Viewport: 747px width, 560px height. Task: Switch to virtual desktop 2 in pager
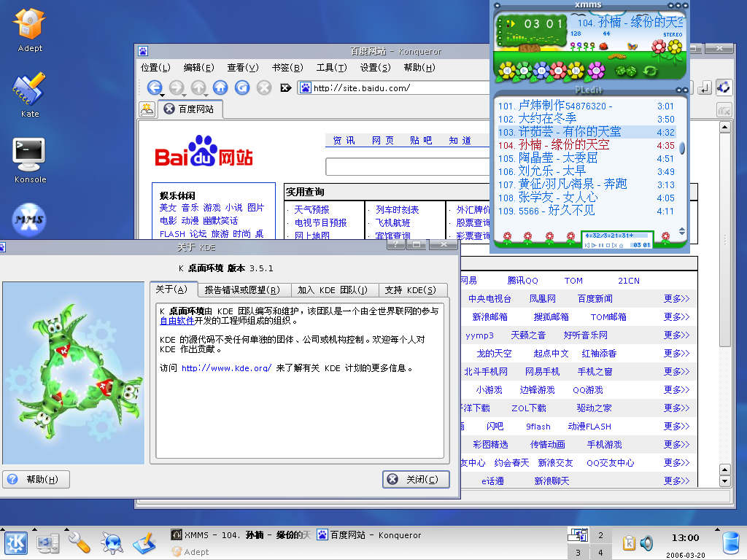601,536
